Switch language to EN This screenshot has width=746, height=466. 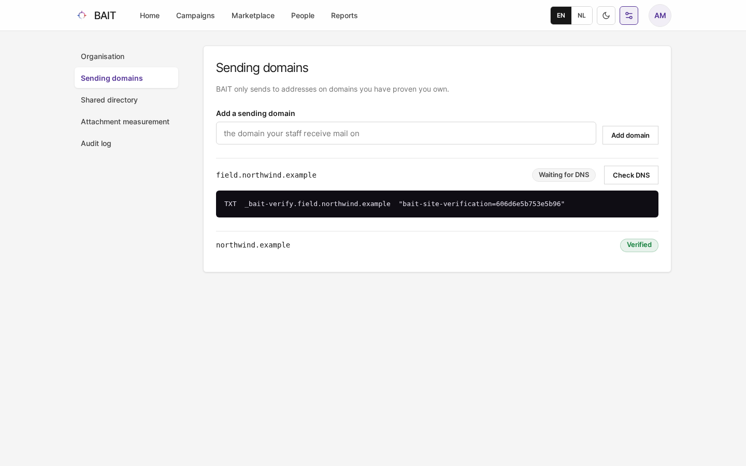tap(561, 16)
